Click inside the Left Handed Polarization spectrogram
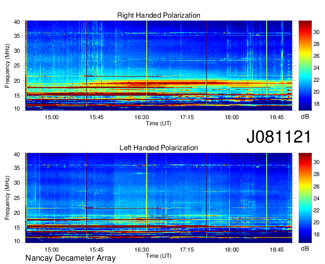325x264 pixels. [x=159, y=198]
